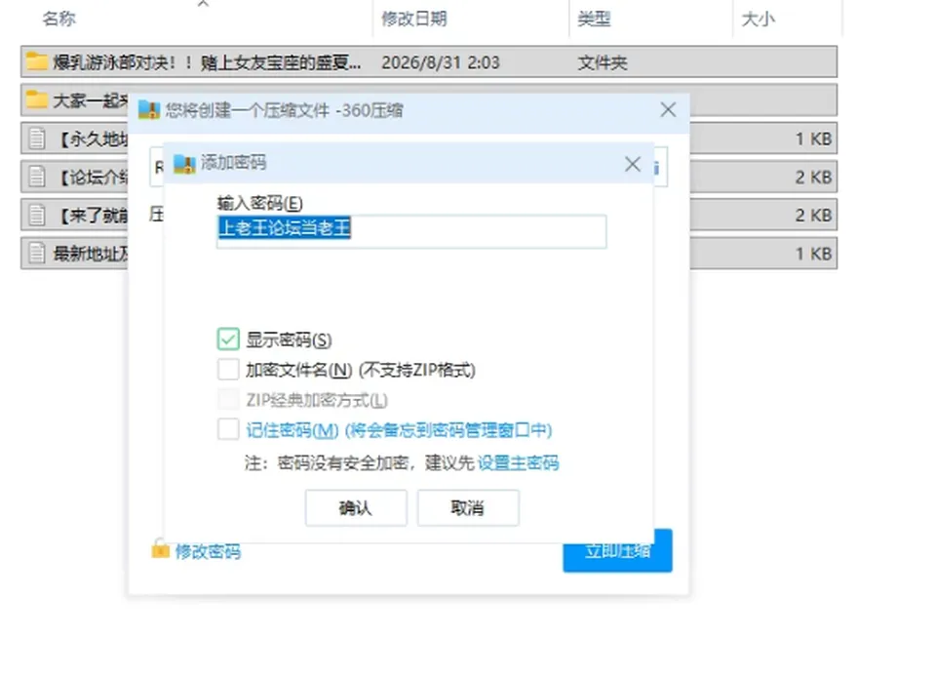This screenshot has width=936, height=678.
Task: Click the file icon beside 最新地址
Action: click(37, 253)
